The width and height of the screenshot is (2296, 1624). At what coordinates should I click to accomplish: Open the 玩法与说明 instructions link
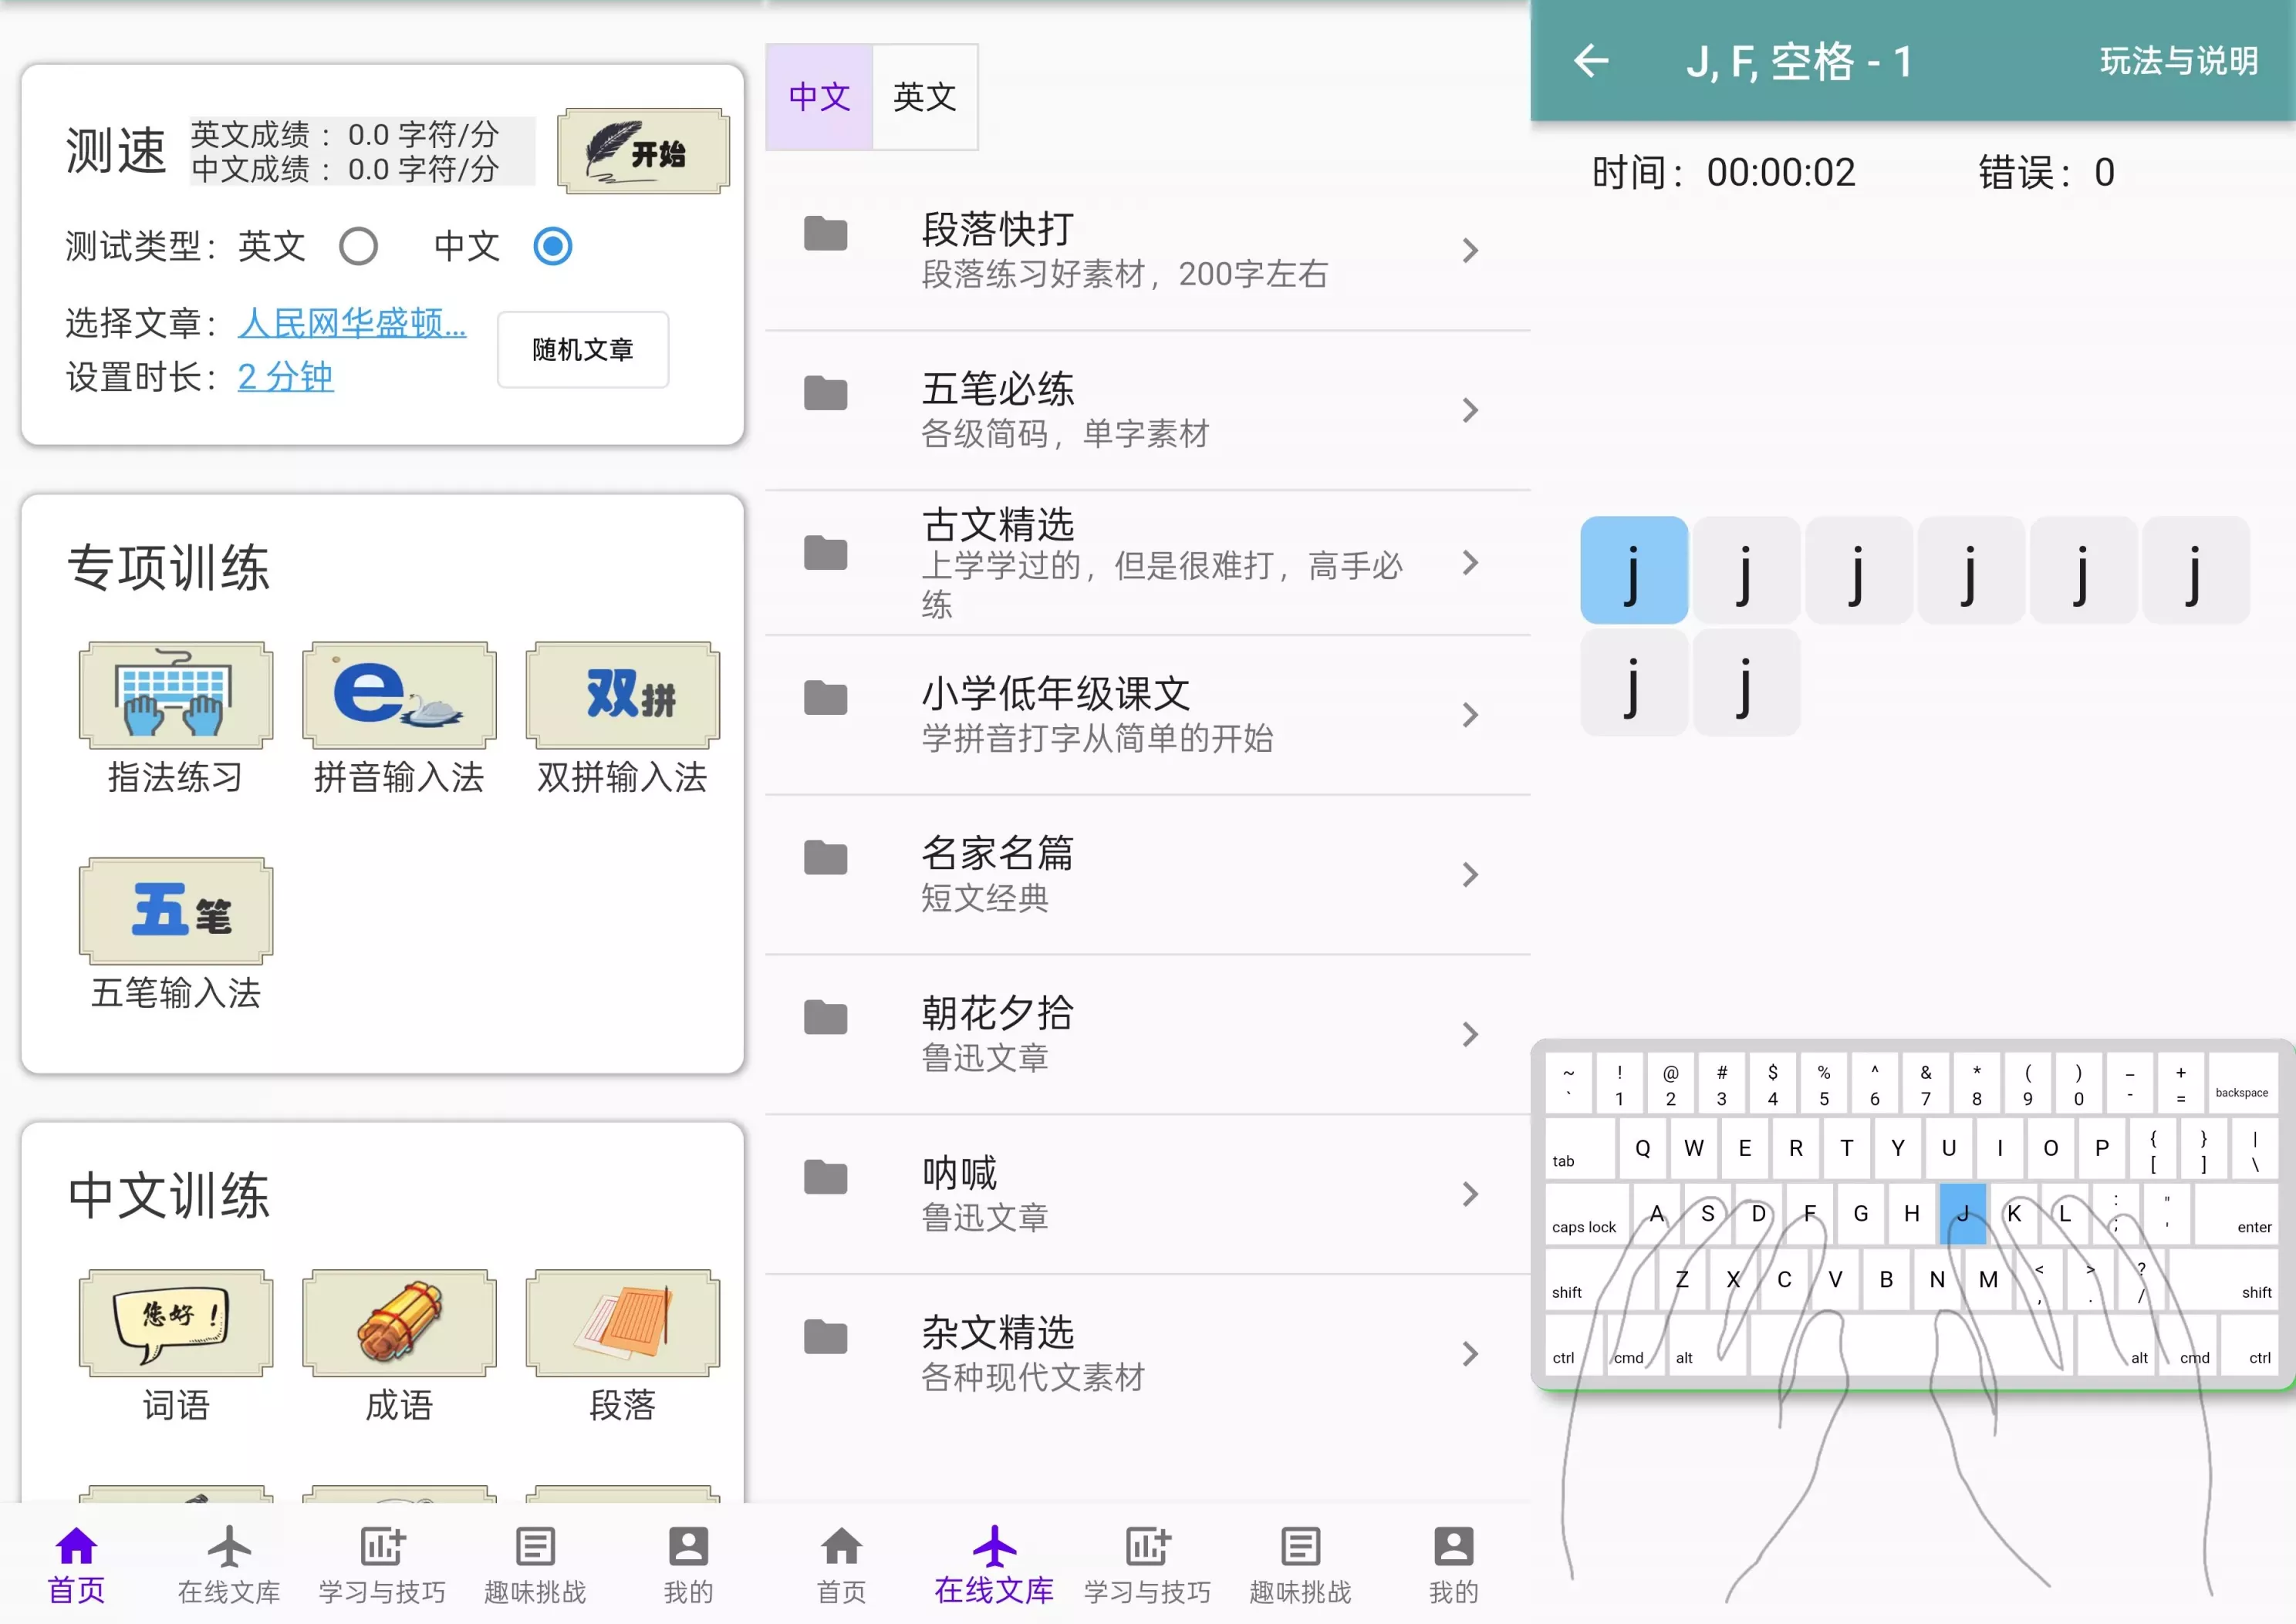pos(2178,61)
